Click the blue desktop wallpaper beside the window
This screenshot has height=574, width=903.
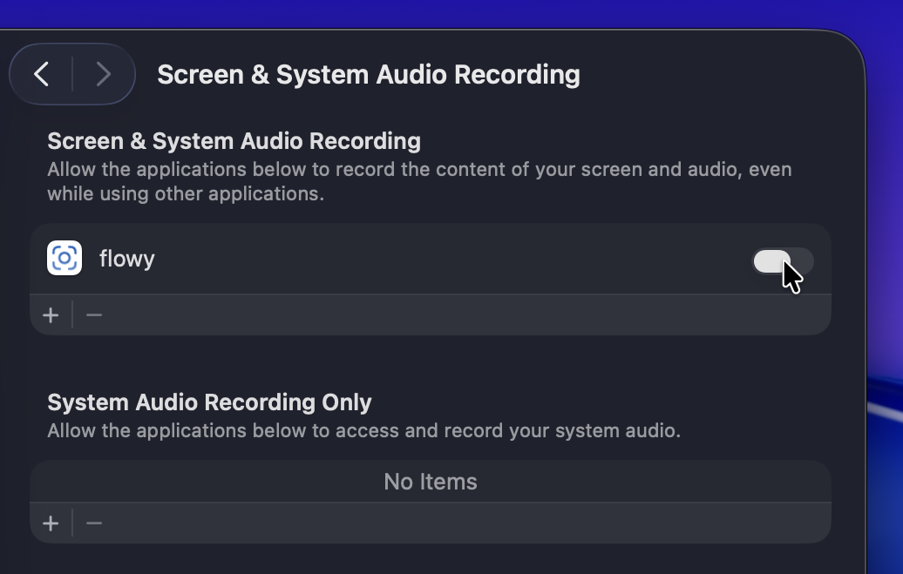coord(885,218)
